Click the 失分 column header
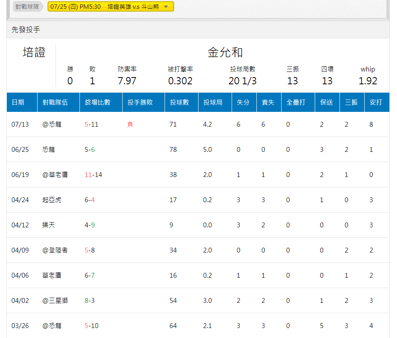The width and height of the screenshot is (397, 338). click(243, 102)
